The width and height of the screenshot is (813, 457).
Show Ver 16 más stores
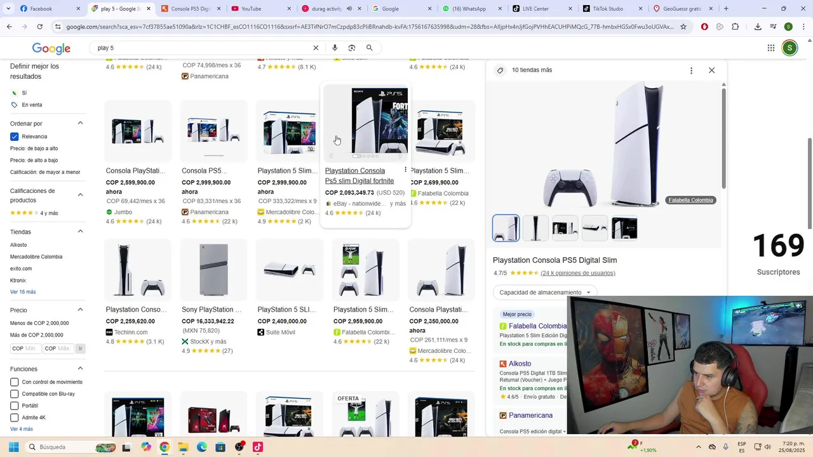(x=23, y=292)
